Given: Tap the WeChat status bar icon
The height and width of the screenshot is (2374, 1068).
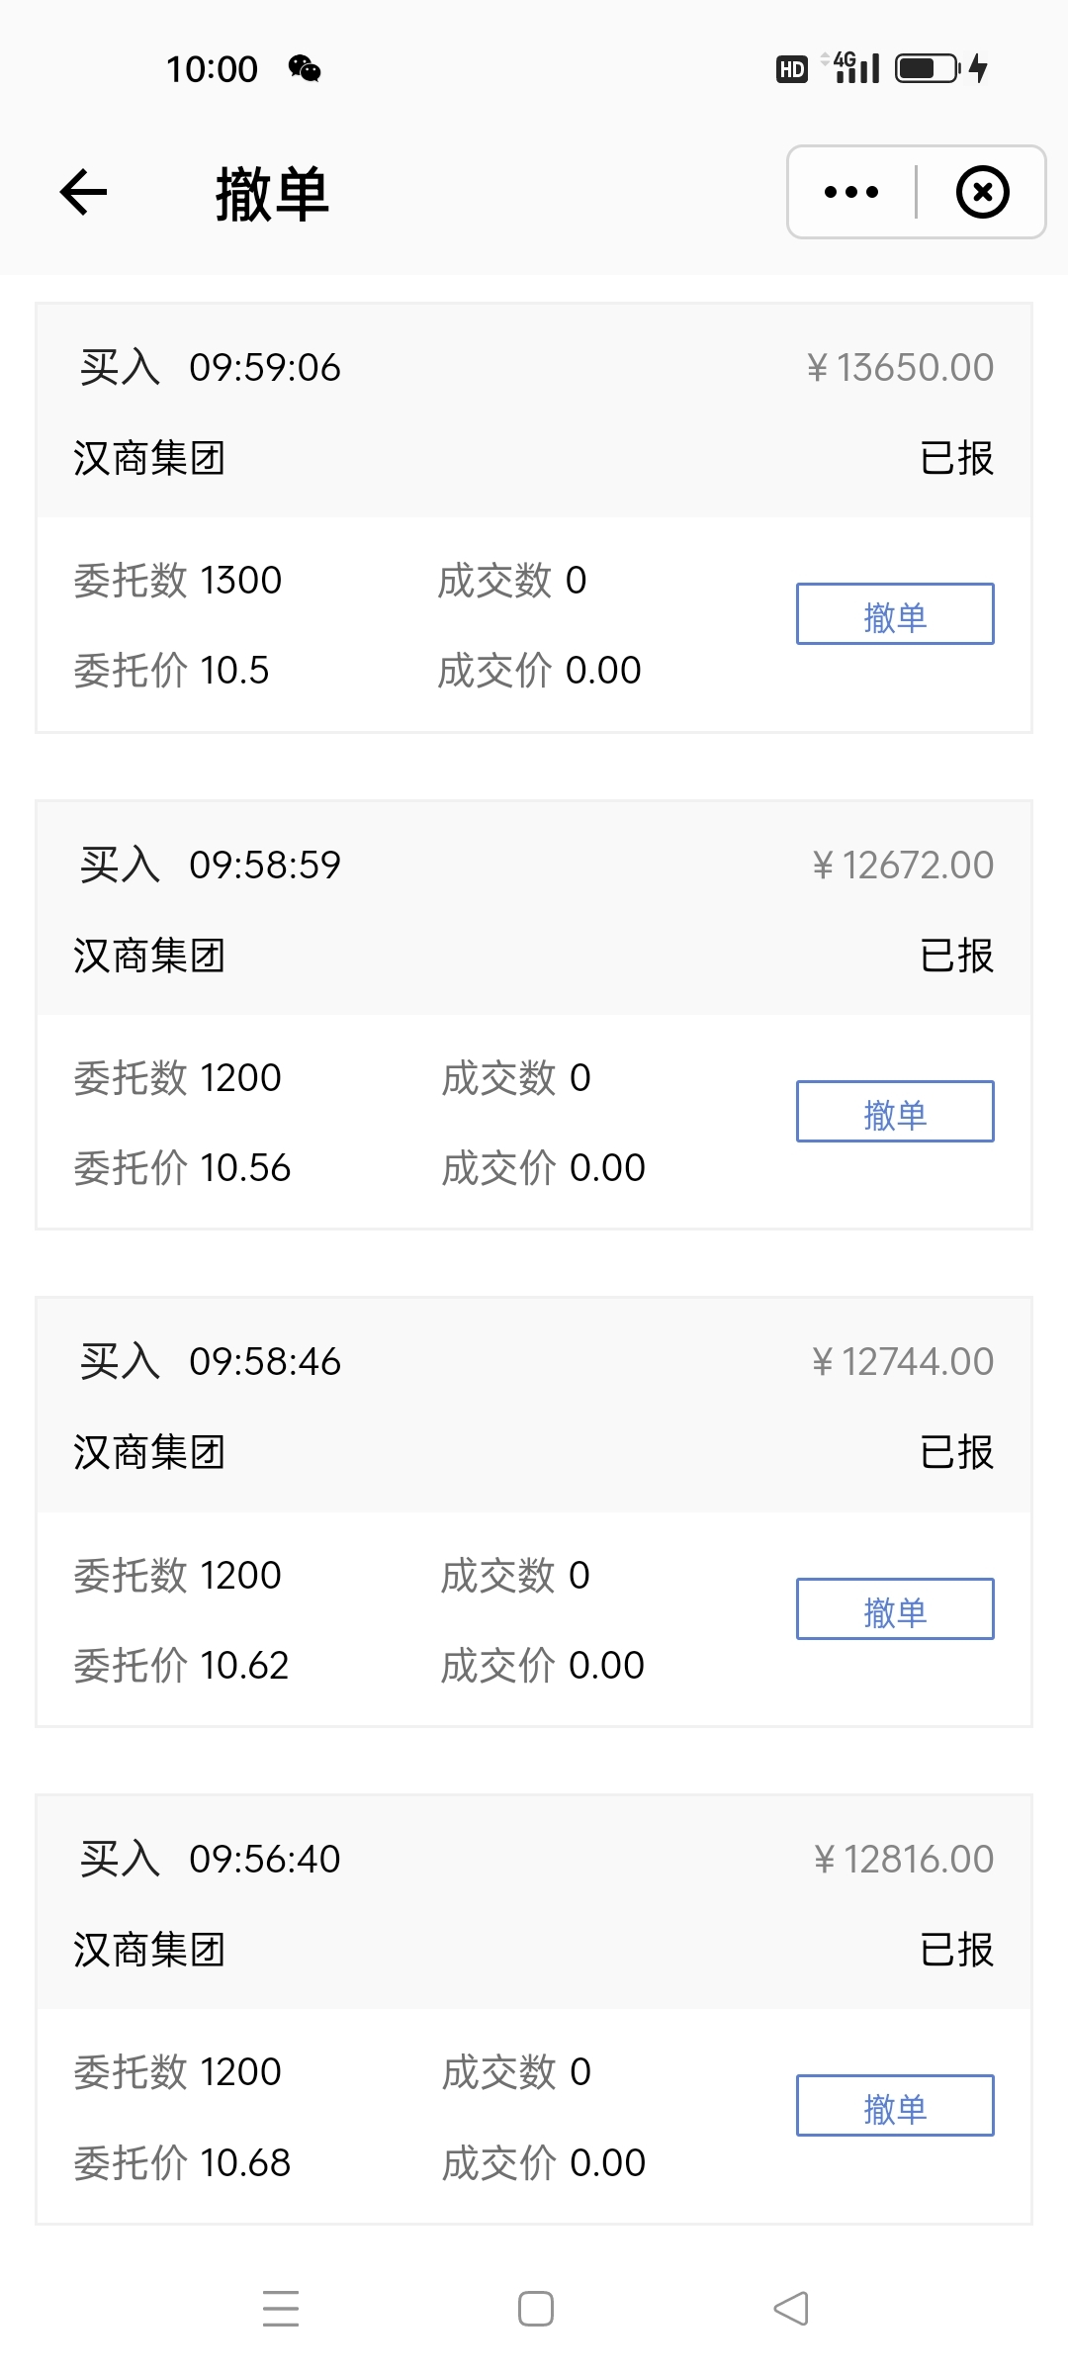Looking at the screenshot, I should point(305,68).
